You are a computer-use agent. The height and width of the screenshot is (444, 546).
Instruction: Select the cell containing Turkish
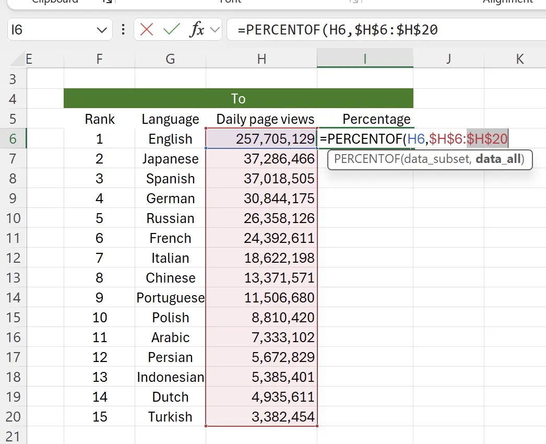point(170,417)
